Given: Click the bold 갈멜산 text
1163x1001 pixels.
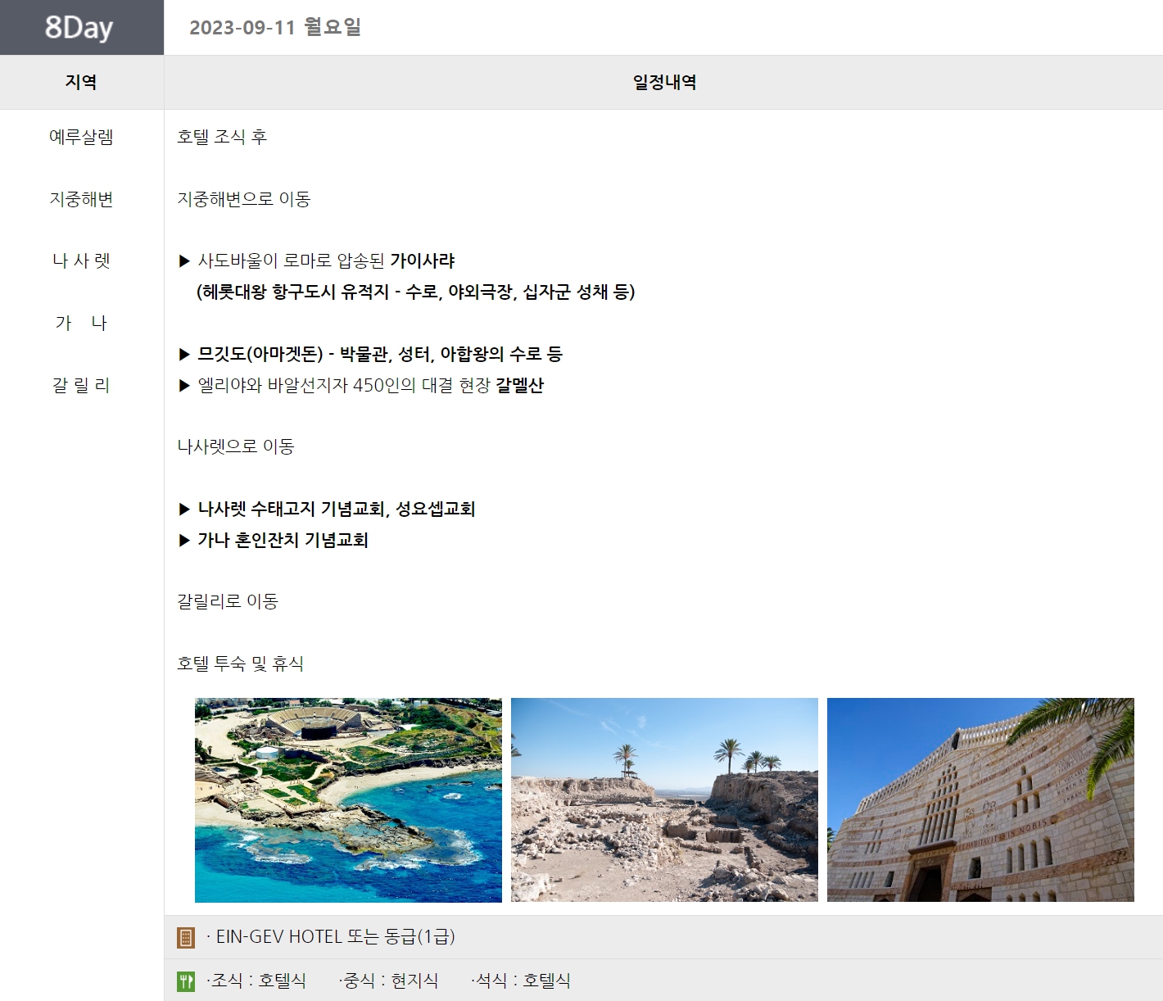Looking at the screenshot, I should pyautogui.click(x=519, y=386).
